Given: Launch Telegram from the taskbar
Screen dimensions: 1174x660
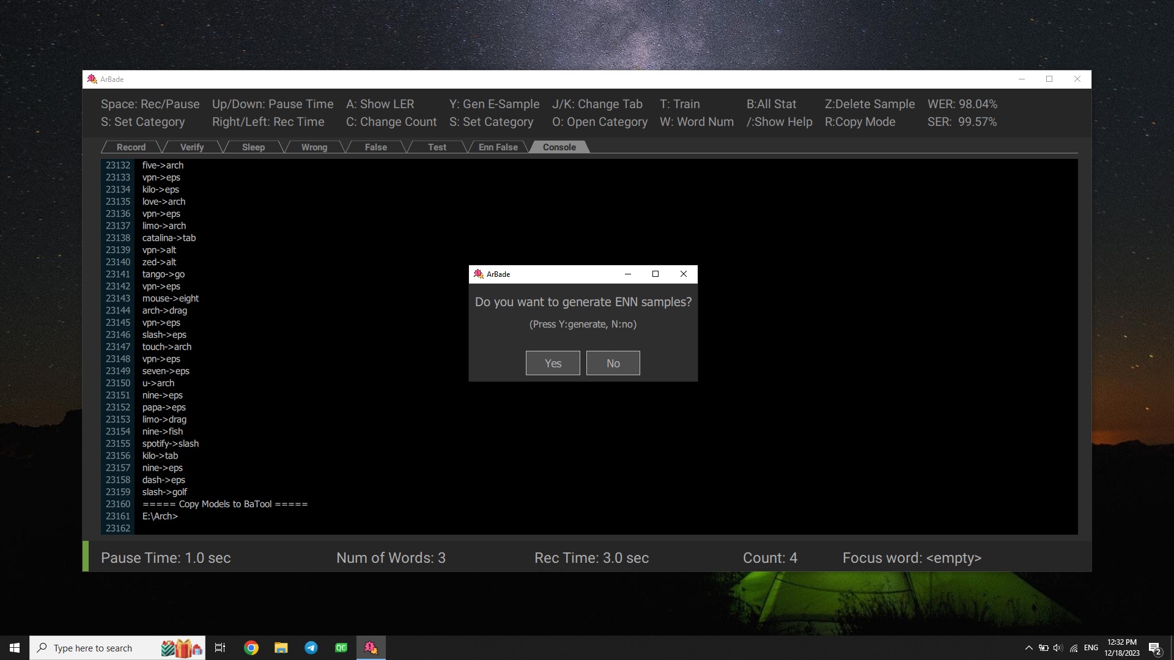Looking at the screenshot, I should [311, 648].
